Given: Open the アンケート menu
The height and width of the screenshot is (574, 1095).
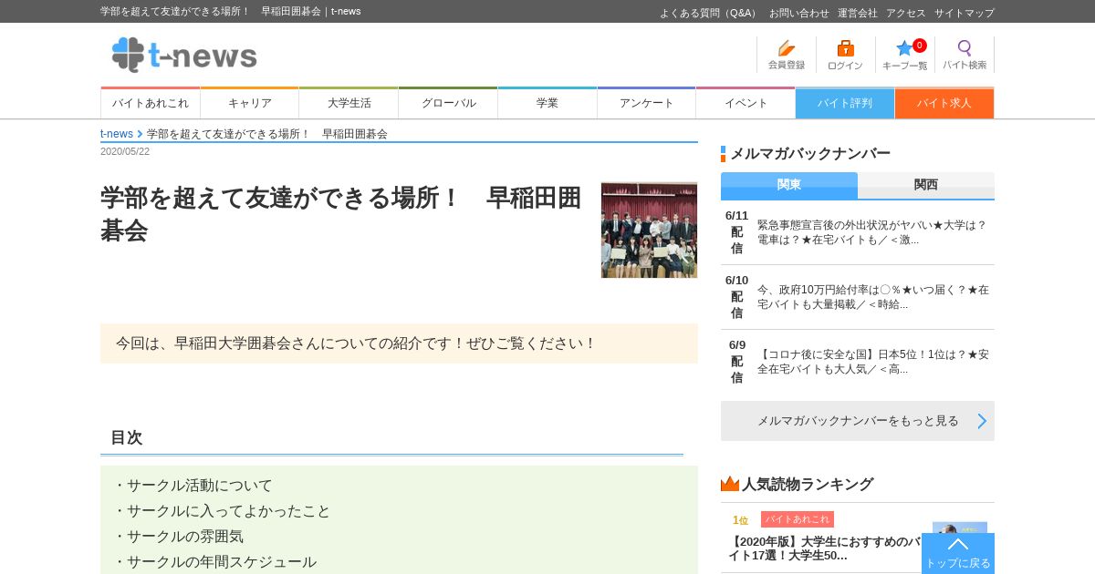Looking at the screenshot, I should tap(646, 103).
